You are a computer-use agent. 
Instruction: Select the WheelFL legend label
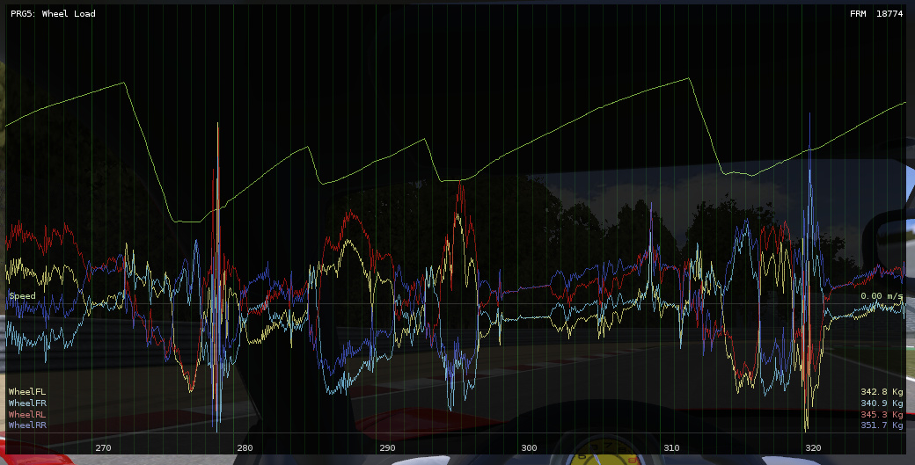coord(27,391)
